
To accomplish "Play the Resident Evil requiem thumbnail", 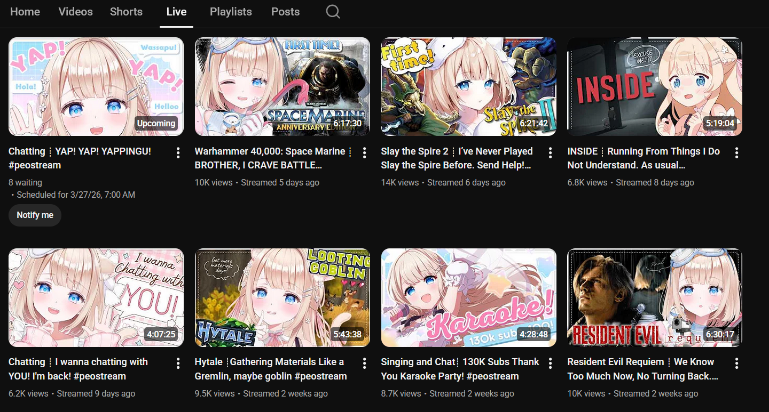I will (x=655, y=297).
